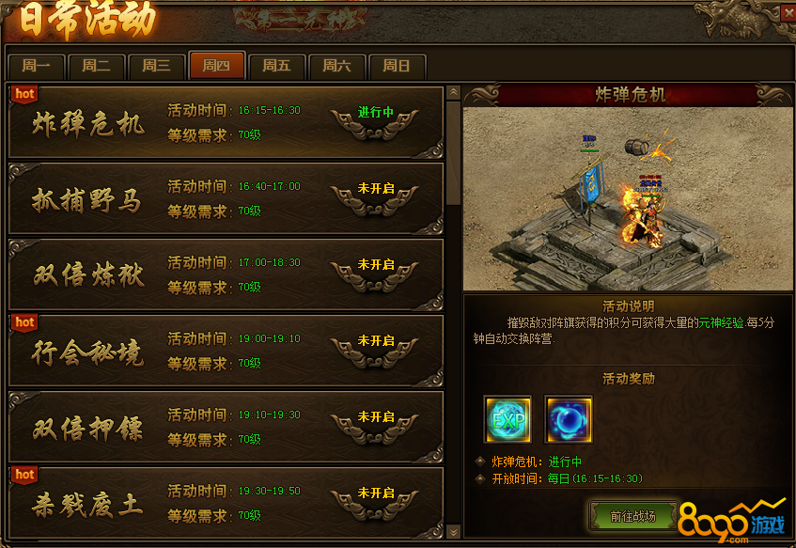Click the hot badge on 杀戮废土
This screenshot has width=796, height=548.
[x=24, y=475]
